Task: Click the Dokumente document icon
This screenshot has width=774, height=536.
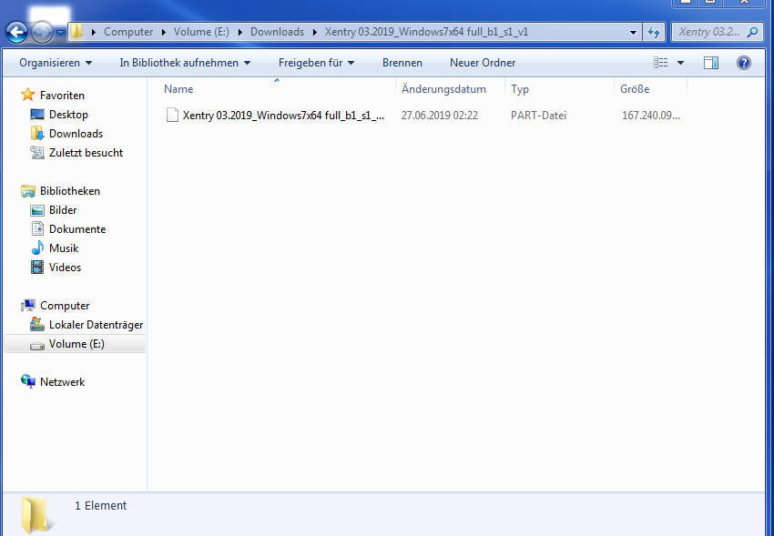Action: pos(37,228)
